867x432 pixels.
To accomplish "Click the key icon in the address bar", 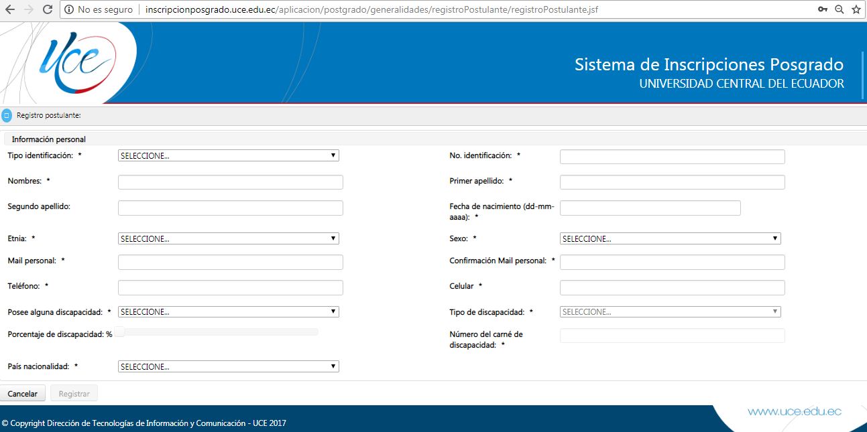I will tap(821, 9).
